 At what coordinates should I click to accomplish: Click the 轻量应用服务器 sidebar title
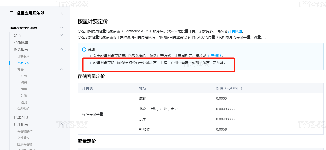click(30, 13)
